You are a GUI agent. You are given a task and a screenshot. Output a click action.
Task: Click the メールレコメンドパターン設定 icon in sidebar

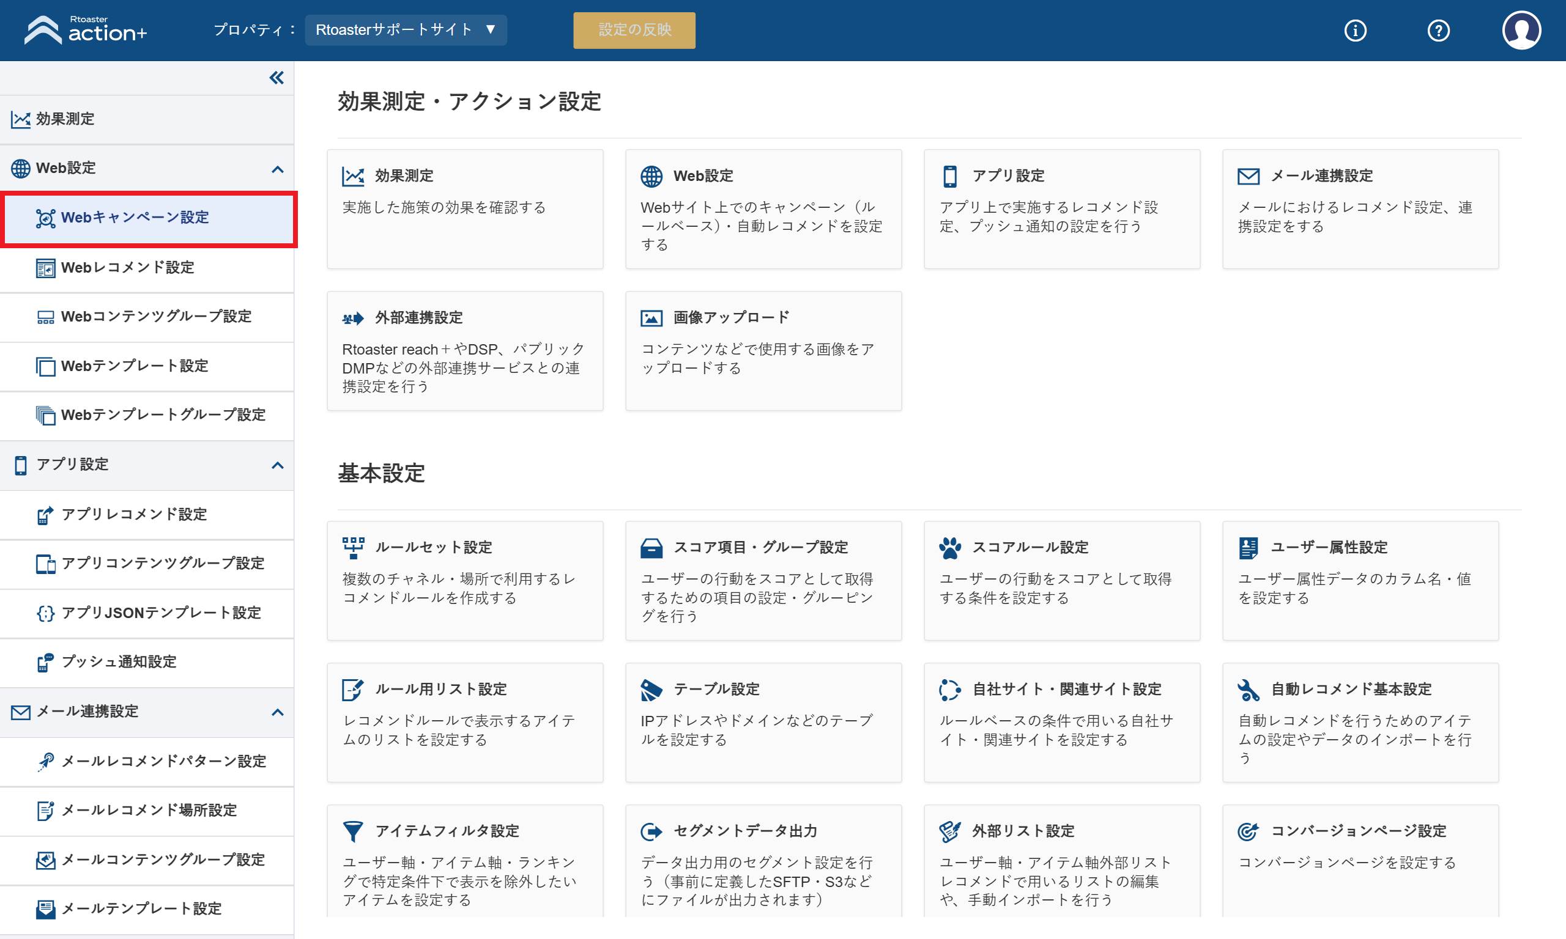click(x=46, y=761)
